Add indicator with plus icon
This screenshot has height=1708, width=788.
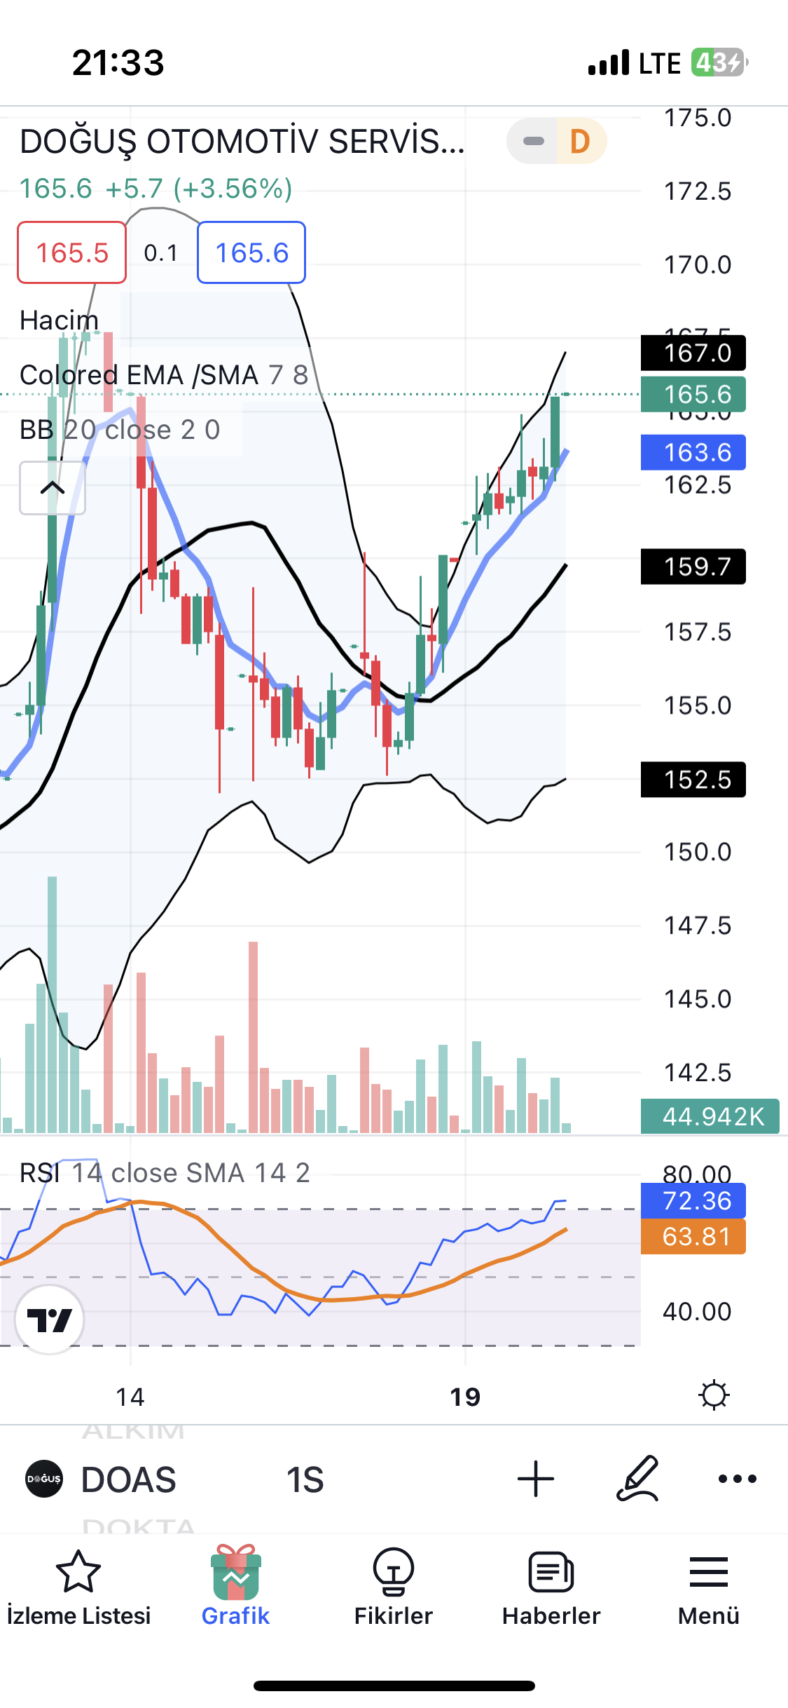536,1479
